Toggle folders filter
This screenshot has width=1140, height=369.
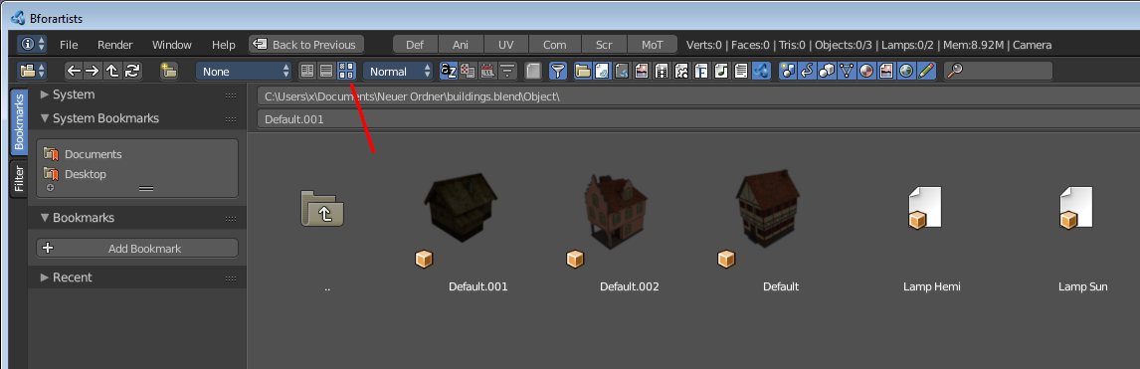(x=582, y=71)
